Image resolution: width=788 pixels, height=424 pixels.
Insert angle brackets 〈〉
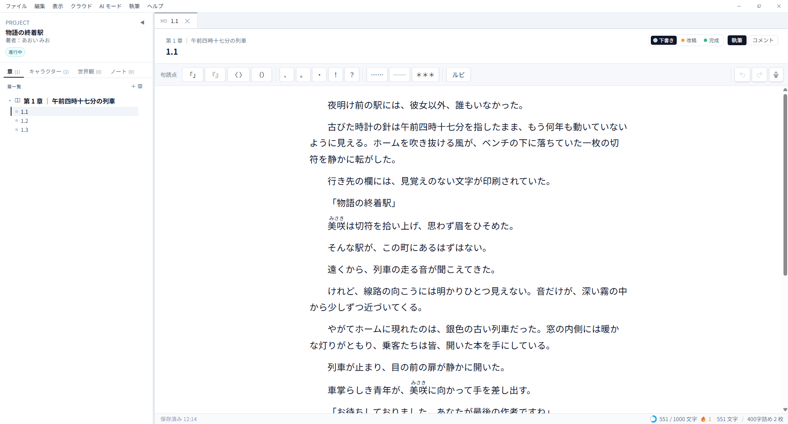click(x=239, y=75)
